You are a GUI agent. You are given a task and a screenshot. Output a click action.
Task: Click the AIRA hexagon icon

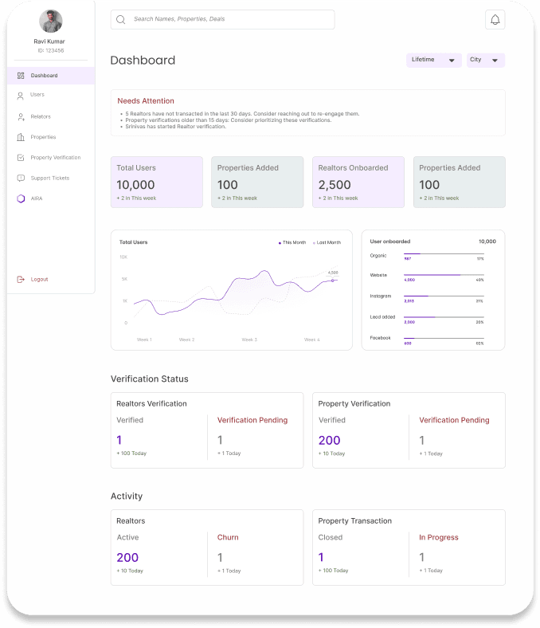coord(21,198)
